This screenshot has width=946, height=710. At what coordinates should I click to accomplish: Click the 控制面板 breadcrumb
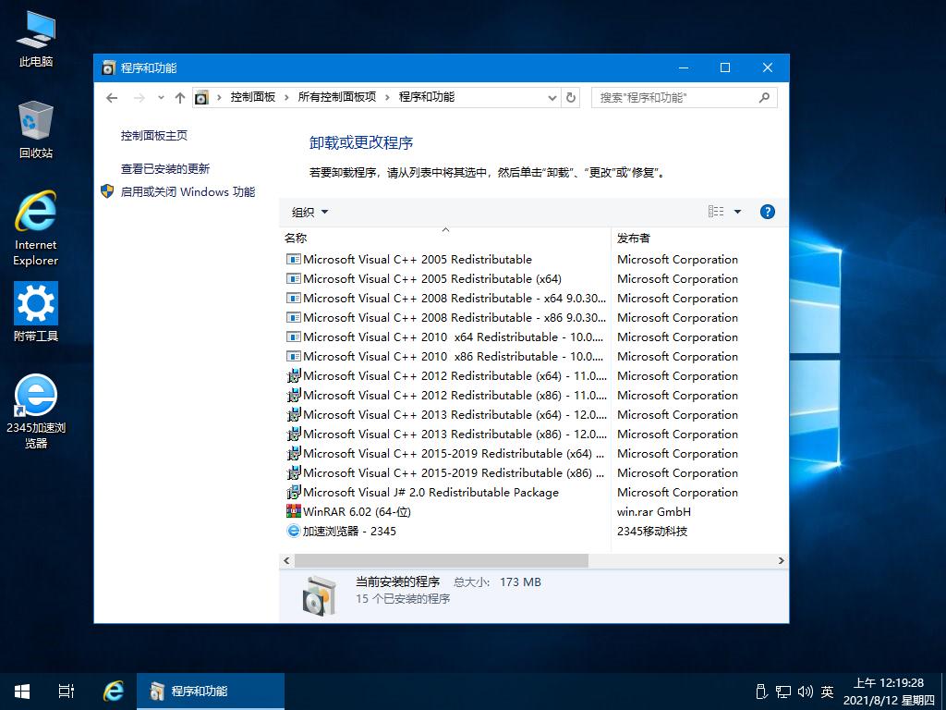pyautogui.click(x=253, y=97)
